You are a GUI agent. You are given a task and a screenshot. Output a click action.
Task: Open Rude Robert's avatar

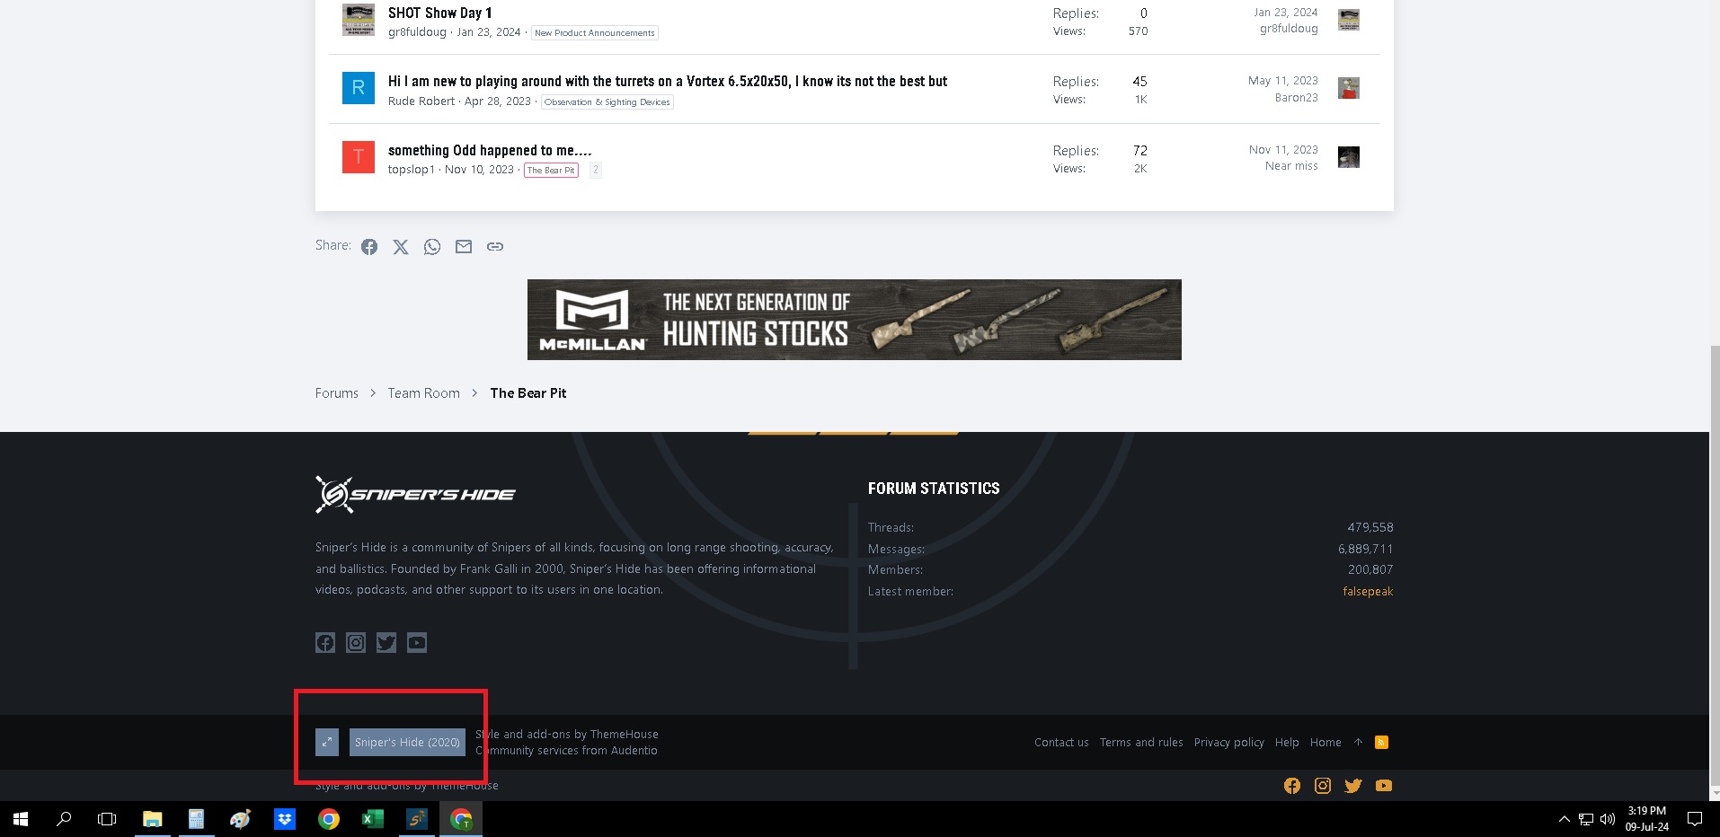pyautogui.click(x=359, y=88)
